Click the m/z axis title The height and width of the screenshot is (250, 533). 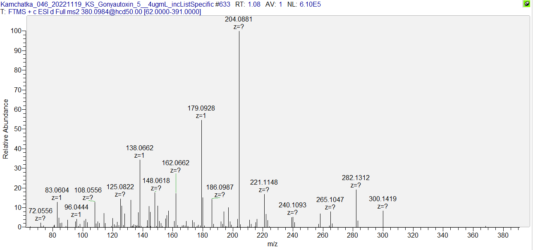(272, 244)
